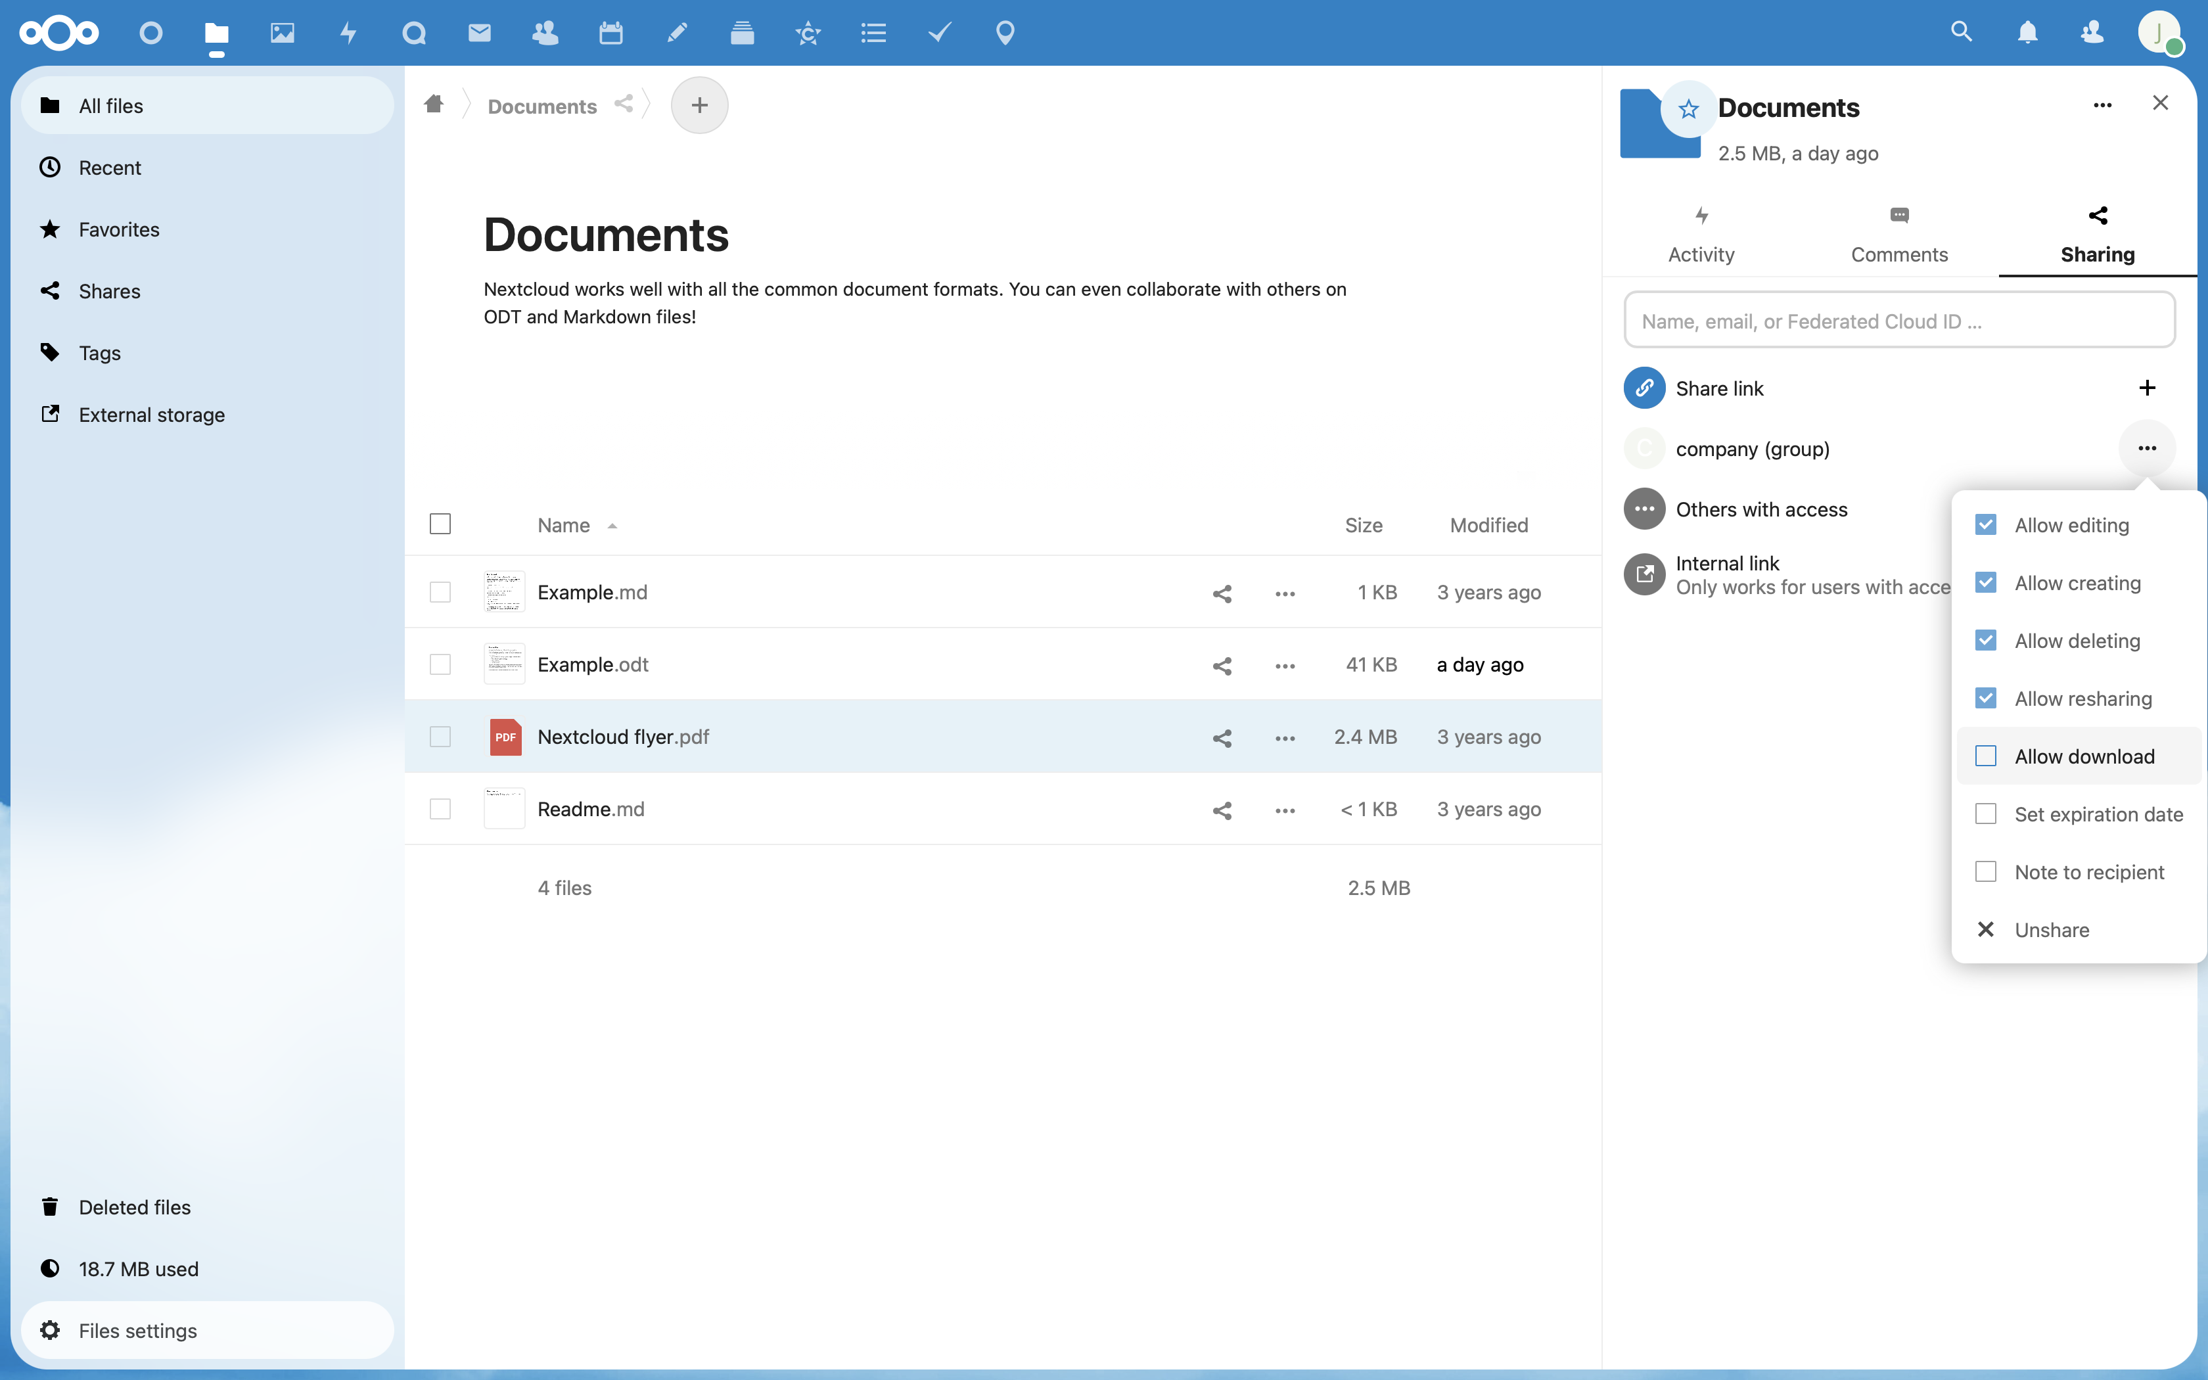Viewport: 2208px width, 1380px height.
Task: Switch to the Activity tab
Action: [x=1700, y=234]
